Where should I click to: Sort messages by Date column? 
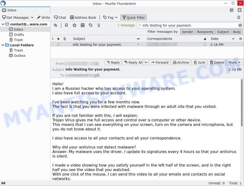tap(215, 39)
